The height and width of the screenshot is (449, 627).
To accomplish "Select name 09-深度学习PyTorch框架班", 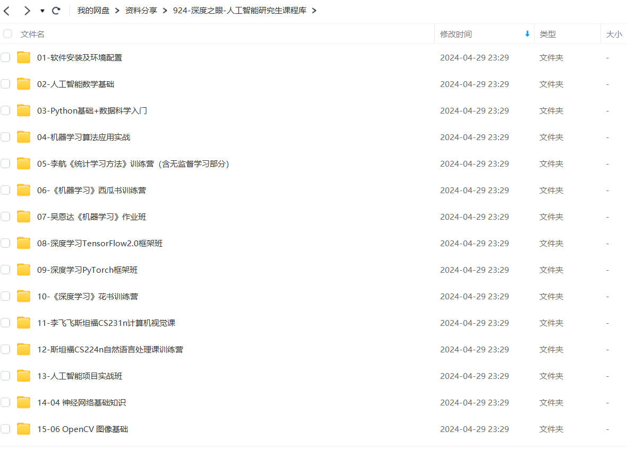I will point(87,270).
